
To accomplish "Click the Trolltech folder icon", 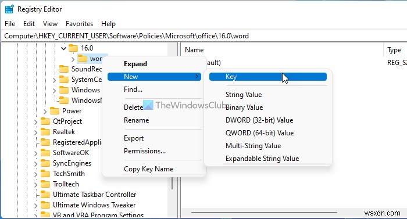I will point(45,184).
